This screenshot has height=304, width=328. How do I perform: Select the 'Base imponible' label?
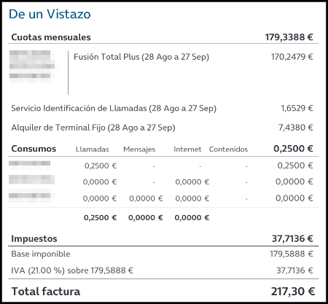[41, 254]
